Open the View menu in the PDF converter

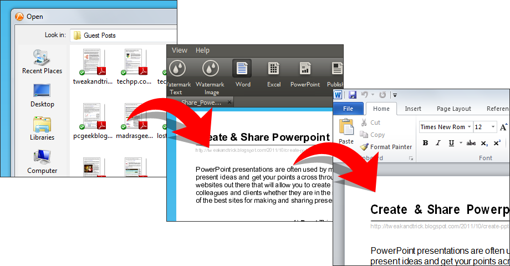point(180,50)
